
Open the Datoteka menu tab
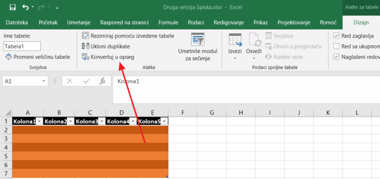17,23
